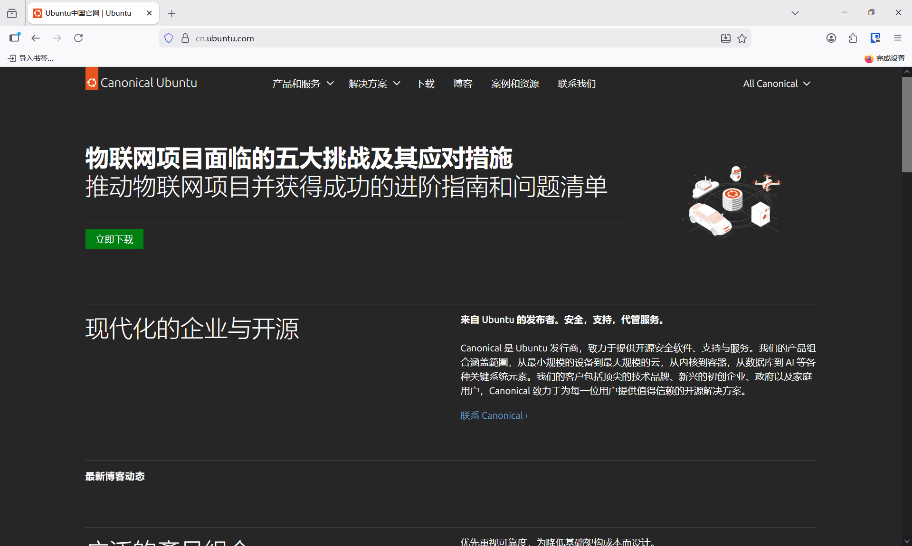Screen dimensions: 912x546
Task: Click the 完成设置 button on the bookmarks bar
Action: (x=885, y=58)
